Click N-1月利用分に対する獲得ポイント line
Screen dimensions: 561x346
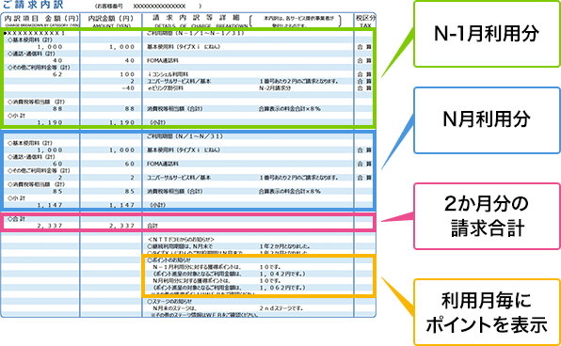197,267
